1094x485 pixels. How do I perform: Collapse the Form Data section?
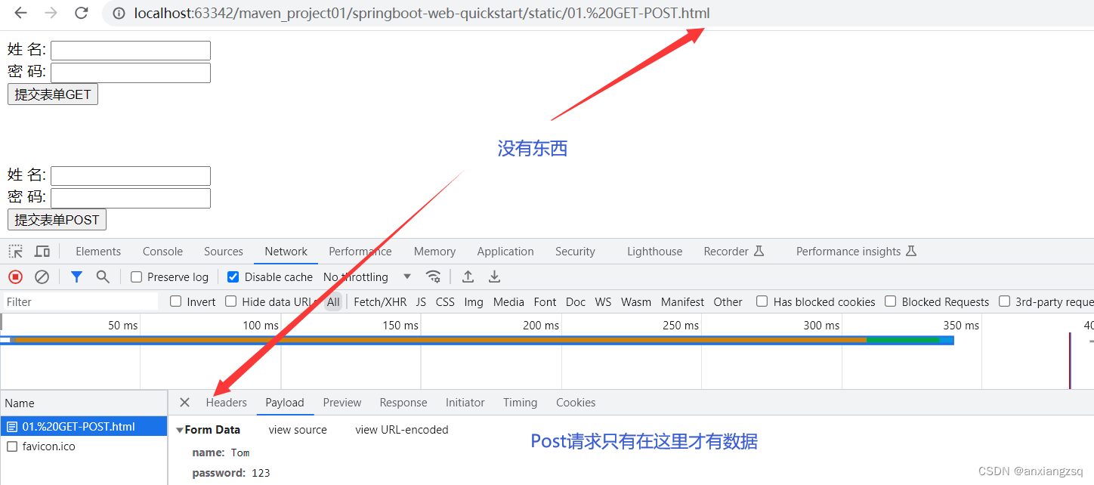[x=180, y=429]
